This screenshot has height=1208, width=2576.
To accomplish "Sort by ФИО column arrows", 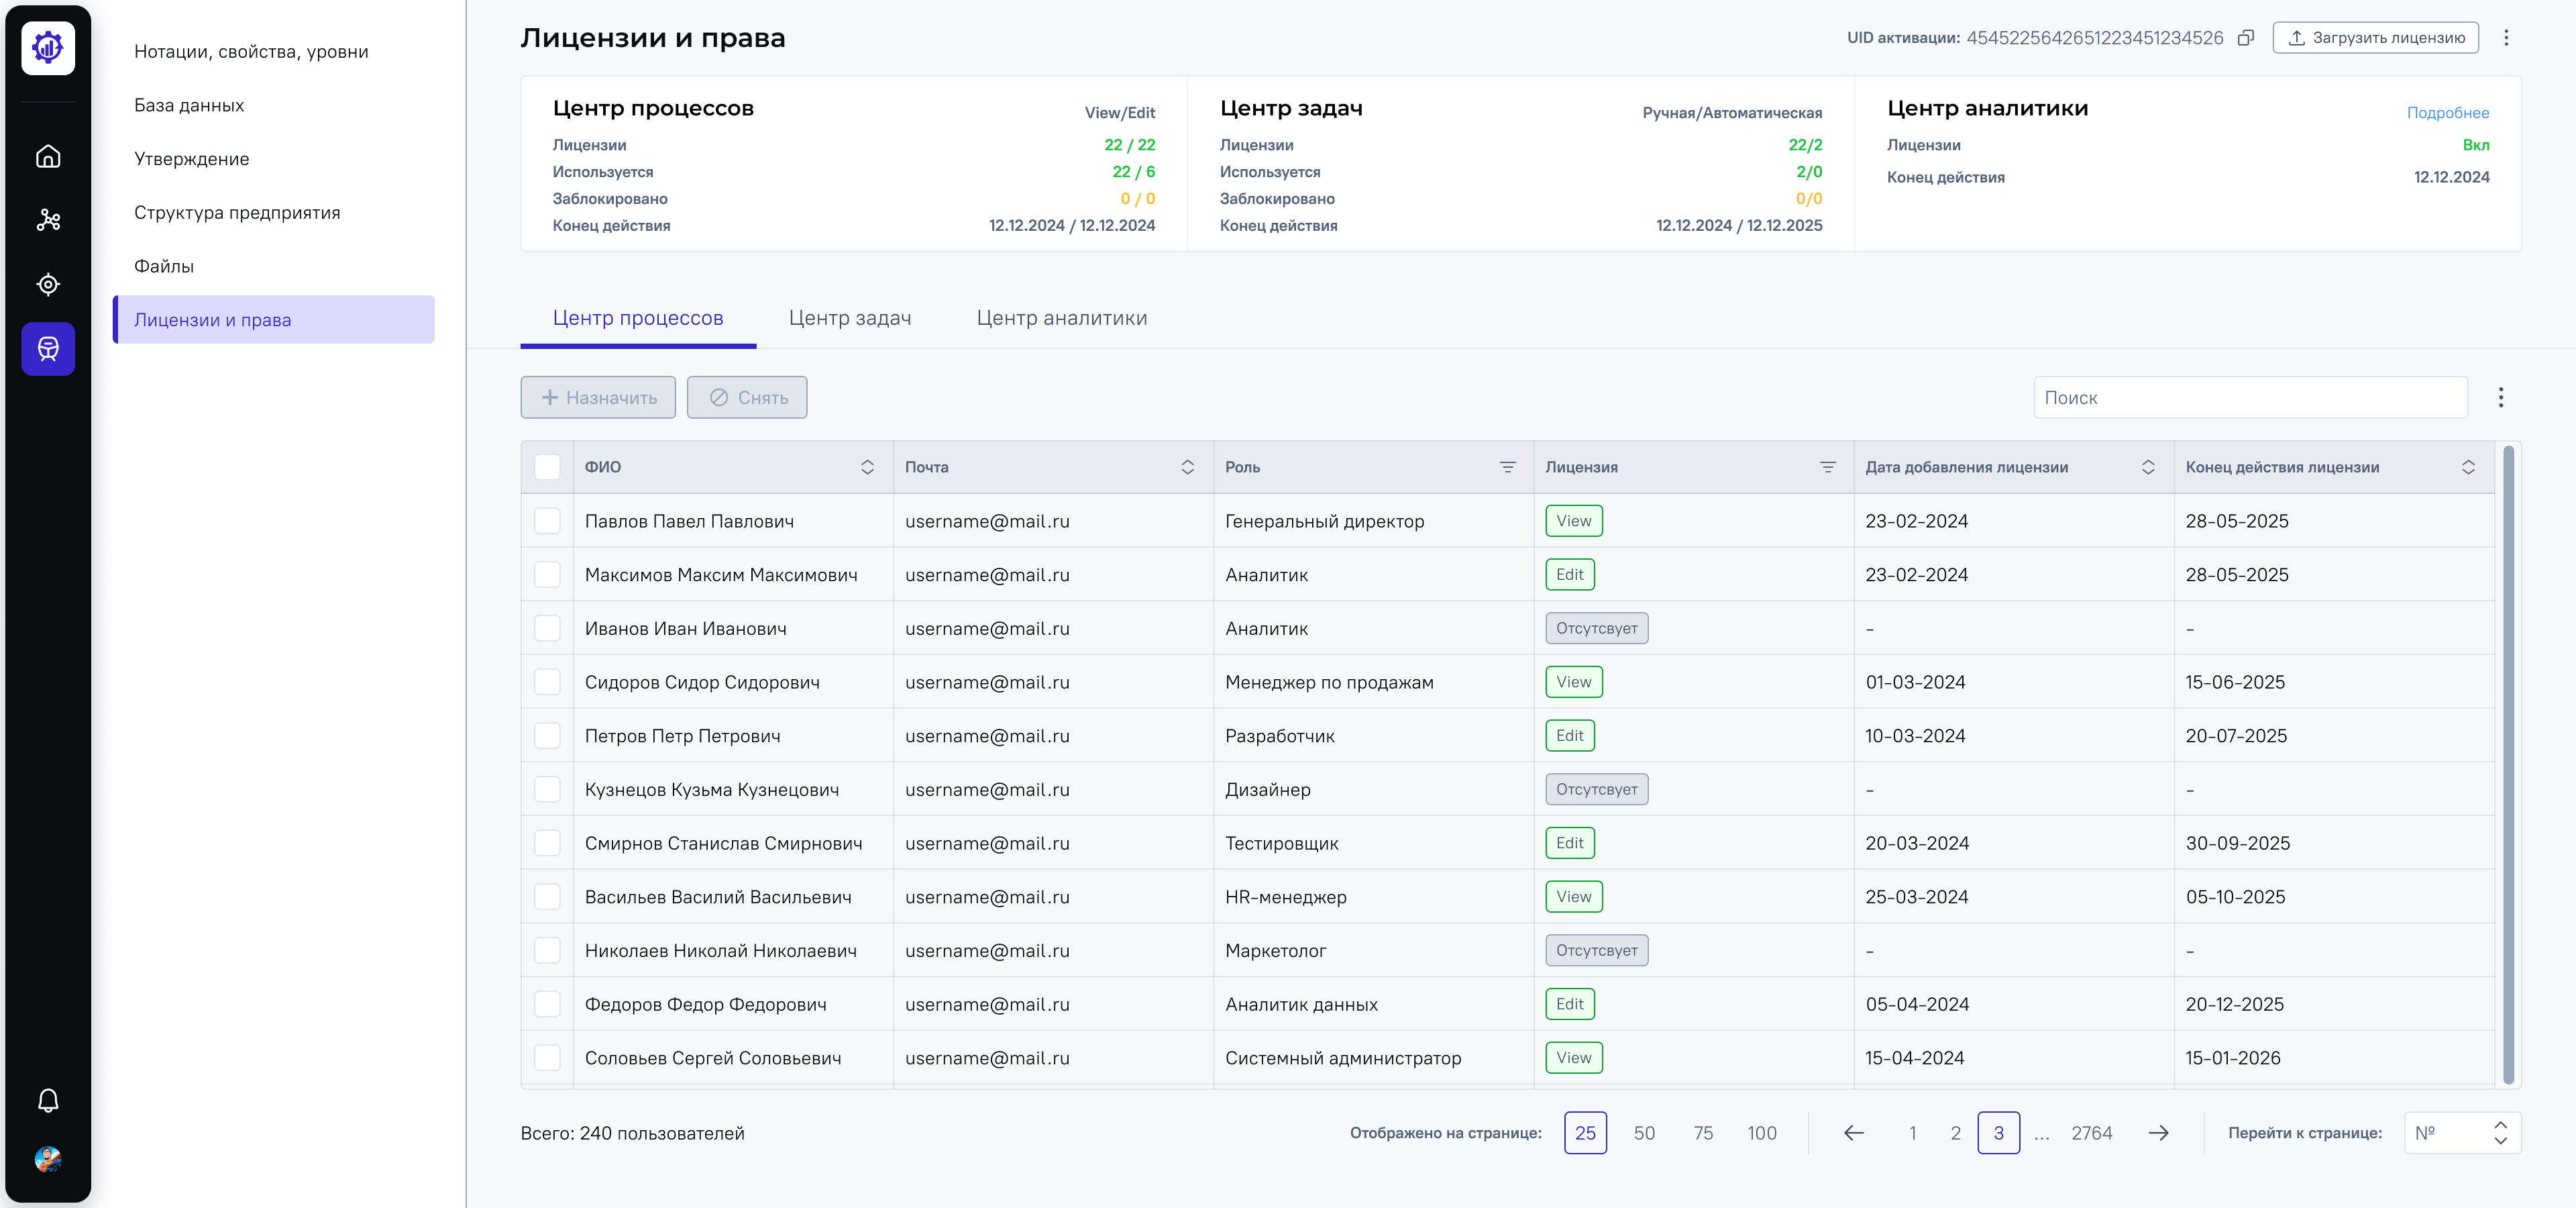I will click(867, 467).
